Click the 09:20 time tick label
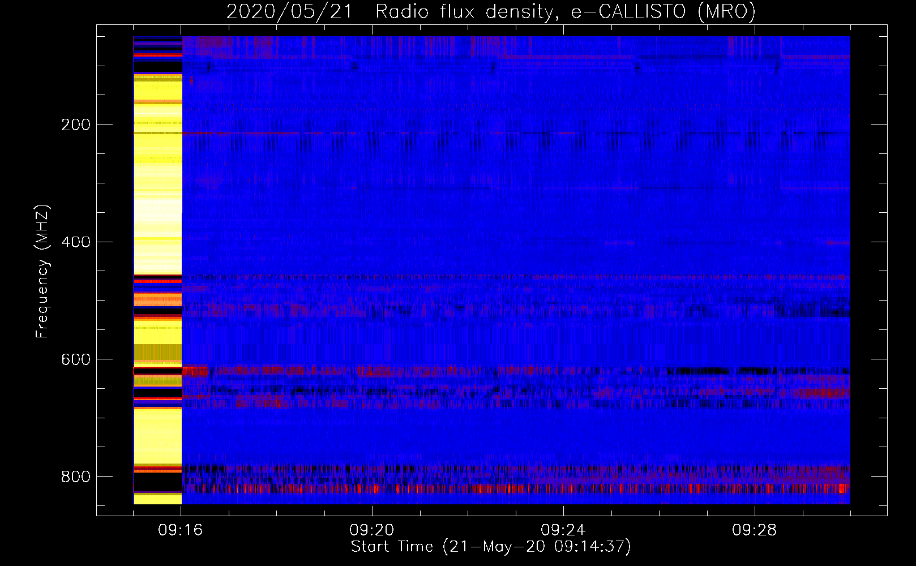Viewport: 916px width, 566px height. pos(372,530)
